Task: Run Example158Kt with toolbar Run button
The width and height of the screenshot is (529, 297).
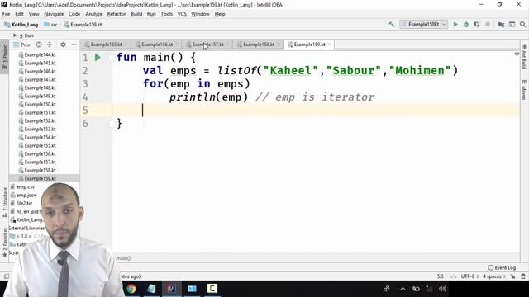Action: pos(455,24)
